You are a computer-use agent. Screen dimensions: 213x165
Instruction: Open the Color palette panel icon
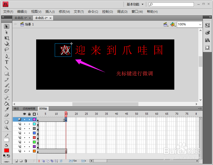[x=207, y=33]
